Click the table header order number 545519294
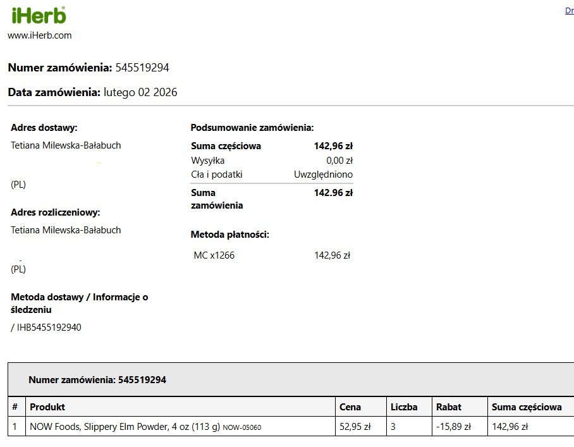This screenshot has height=447, width=574. (x=142, y=380)
